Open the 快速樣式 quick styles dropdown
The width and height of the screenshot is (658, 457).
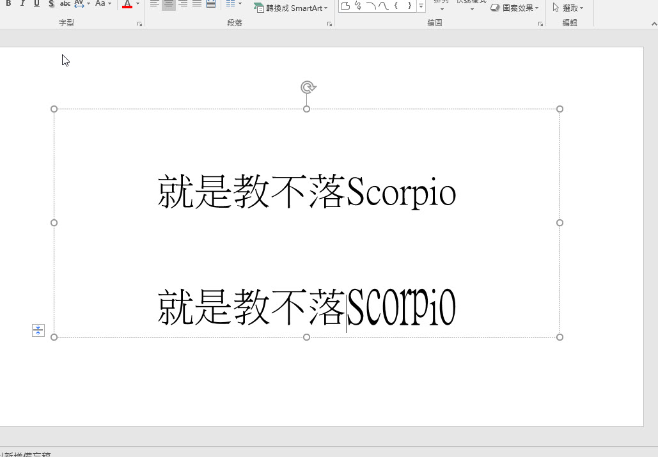pos(471,5)
